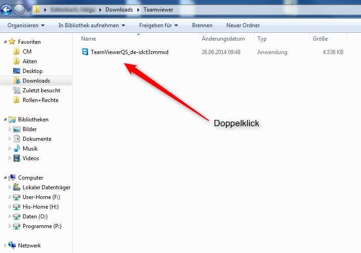Click the Programme (P:) network drive icon
The image size is (361, 253).
17,226
